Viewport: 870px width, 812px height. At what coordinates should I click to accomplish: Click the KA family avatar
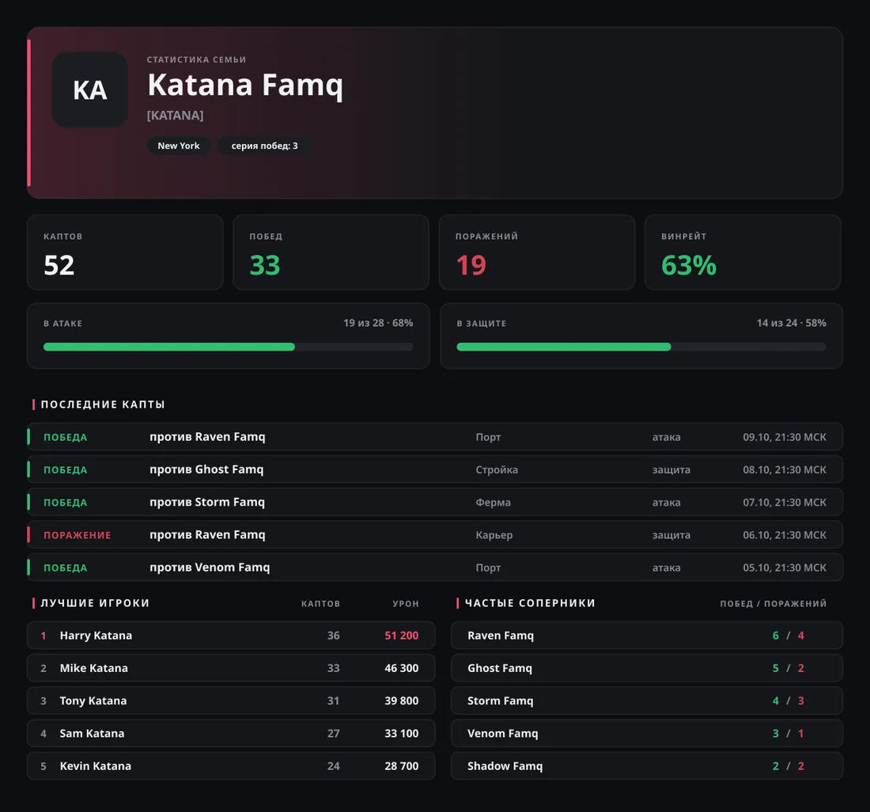coord(90,90)
